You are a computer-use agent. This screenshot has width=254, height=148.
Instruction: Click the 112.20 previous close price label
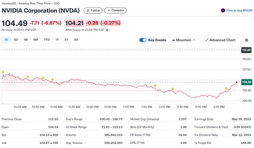[246, 50]
